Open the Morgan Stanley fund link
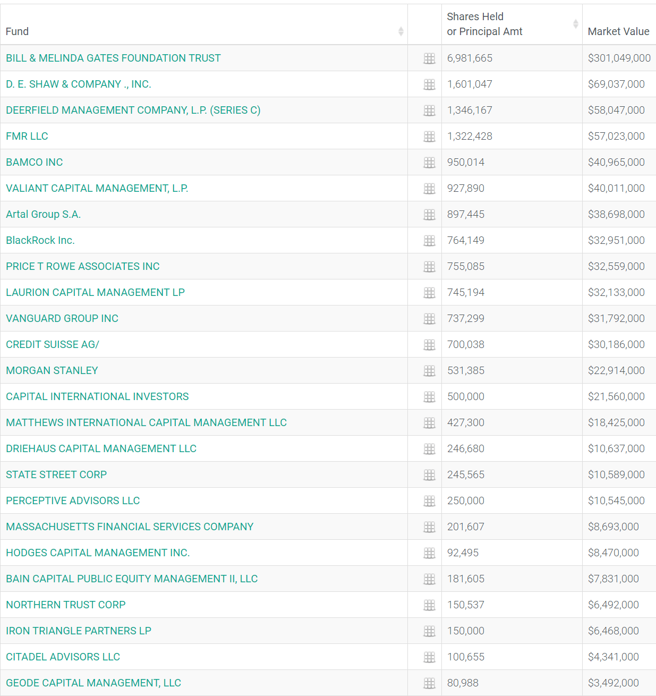This screenshot has height=696, width=656. [x=52, y=370]
